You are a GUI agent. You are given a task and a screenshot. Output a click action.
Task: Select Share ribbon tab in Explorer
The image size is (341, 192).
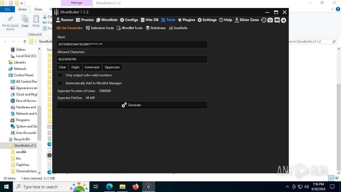pos(38,9)
